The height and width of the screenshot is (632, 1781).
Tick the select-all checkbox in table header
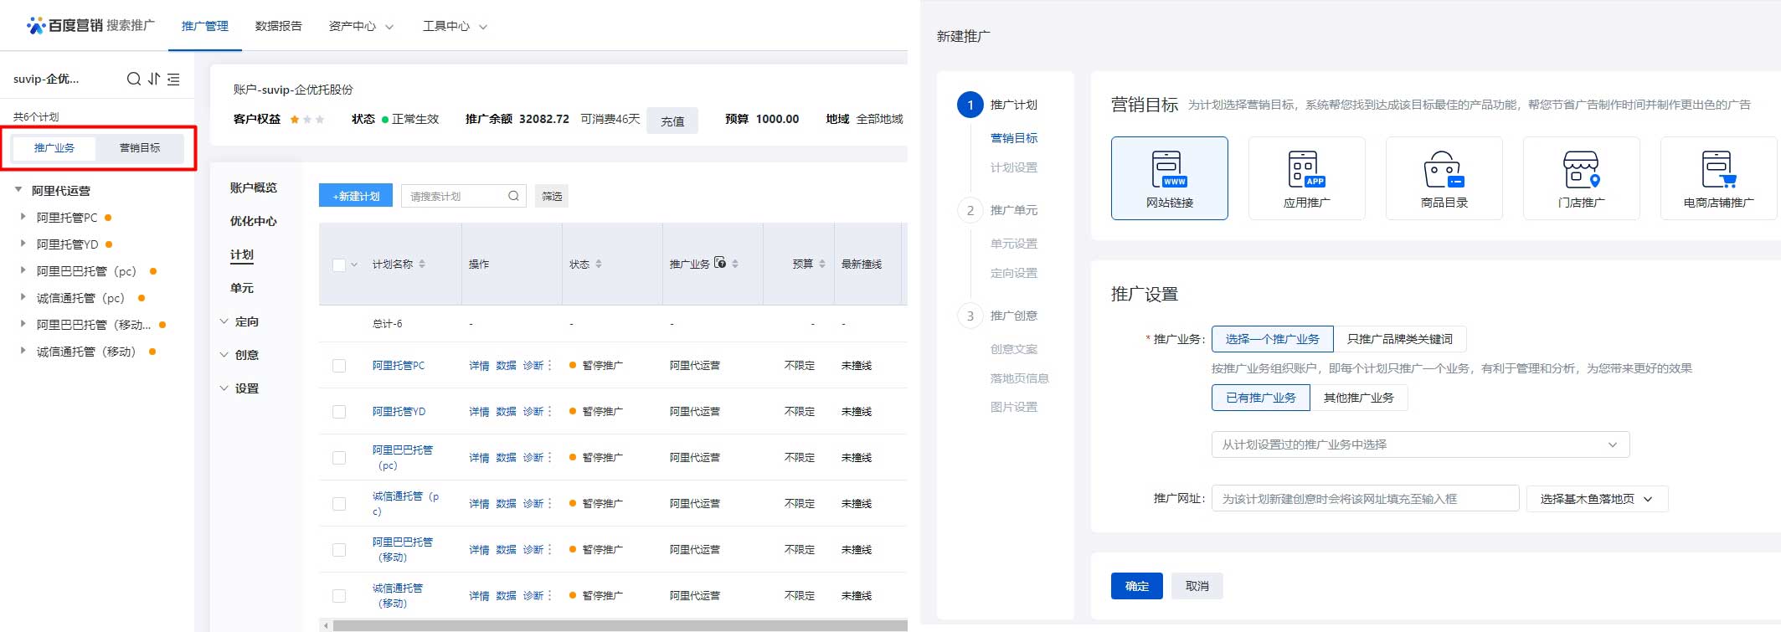tap(339, 265)
